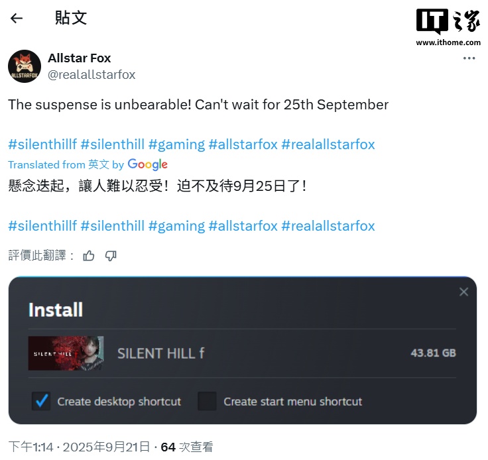This screenshot has height=460, width=488.
Task: Open the #gaming hashtag in original text
Action: (176, 144)
